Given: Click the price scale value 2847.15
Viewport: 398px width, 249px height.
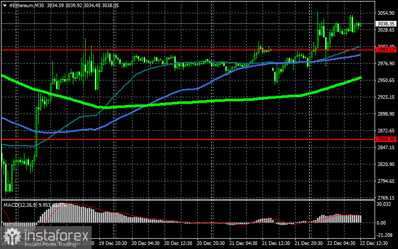Looking at the screenshot, I should pyautogui.click(x=386, y=147).
